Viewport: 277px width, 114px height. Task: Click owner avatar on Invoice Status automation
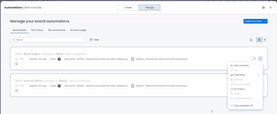pos(59,86)
